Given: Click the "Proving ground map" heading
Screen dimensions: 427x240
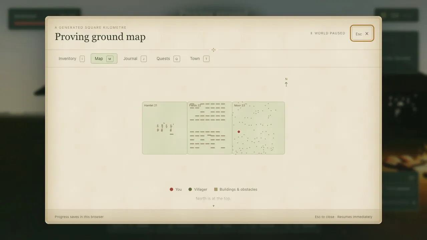Looking at the screenshot, I should tap(100, 37).
